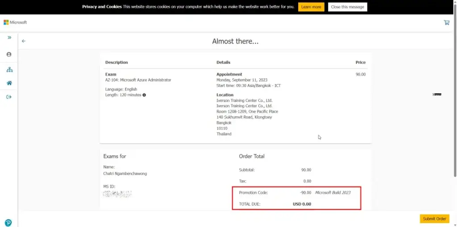This screenshot has width=457, height=227.
Task: Go back using the left arrow
Action: [24, 41]
